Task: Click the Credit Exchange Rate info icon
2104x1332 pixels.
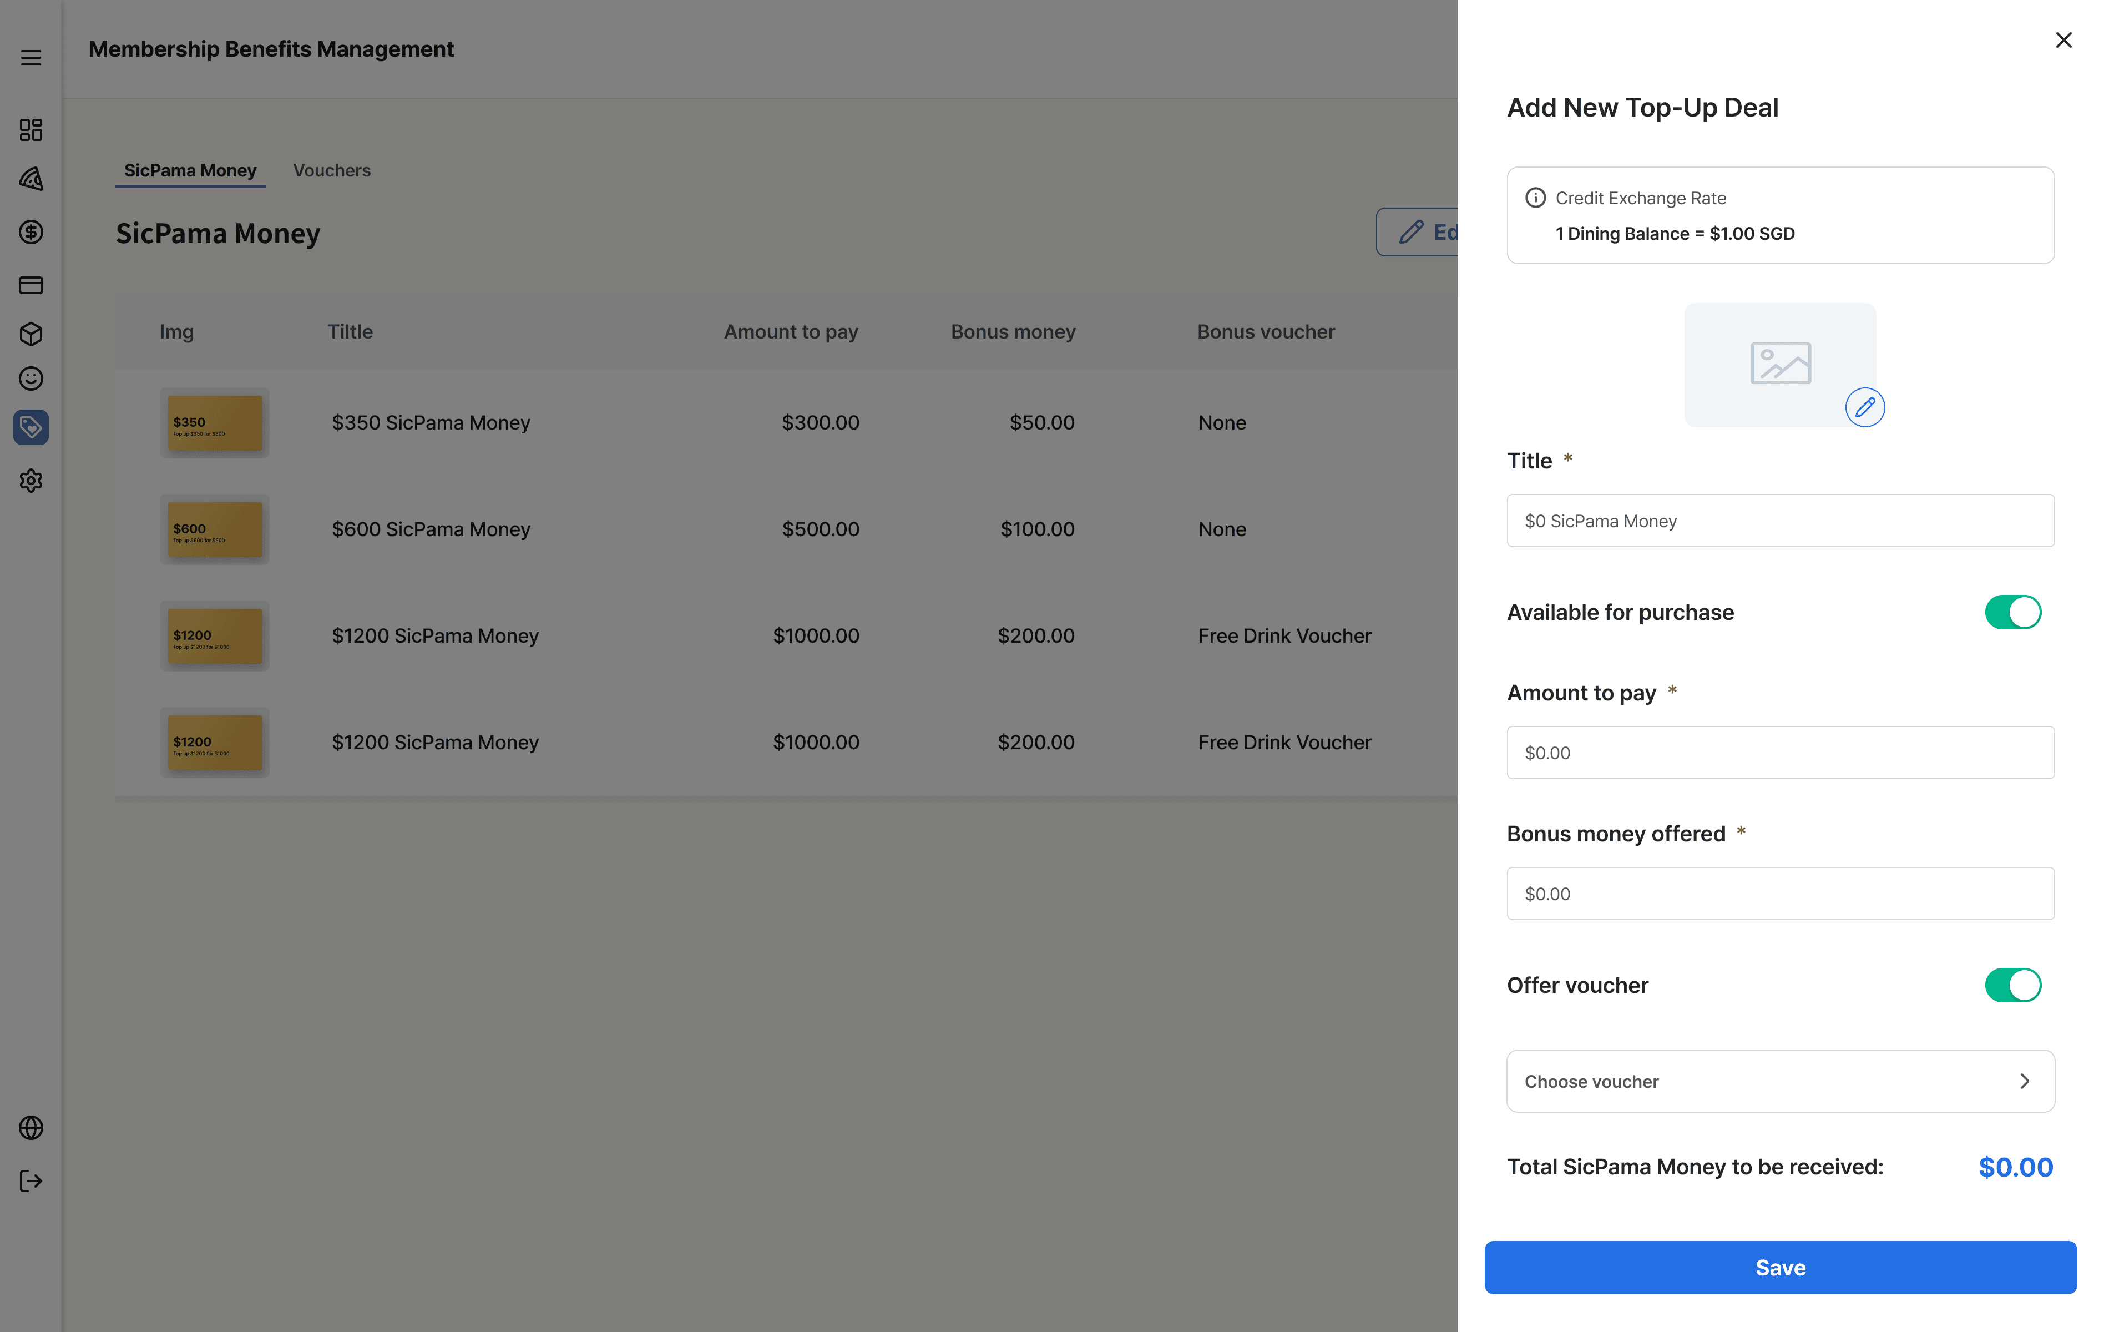Action: 1535,198
